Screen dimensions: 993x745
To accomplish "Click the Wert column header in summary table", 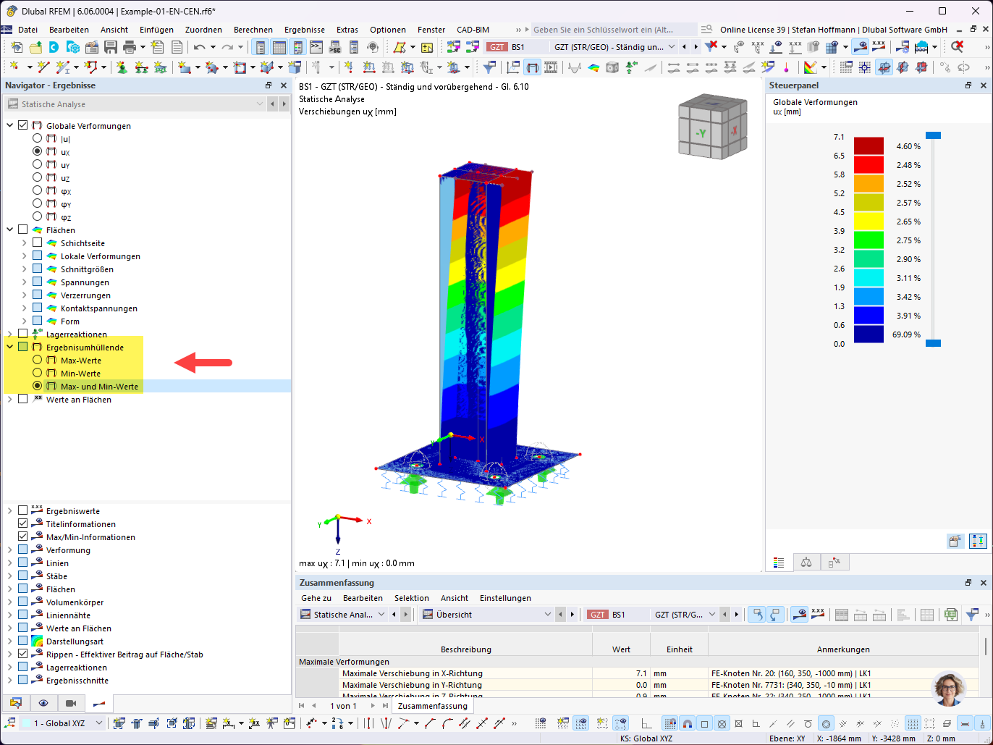I will tap(621, 649).
